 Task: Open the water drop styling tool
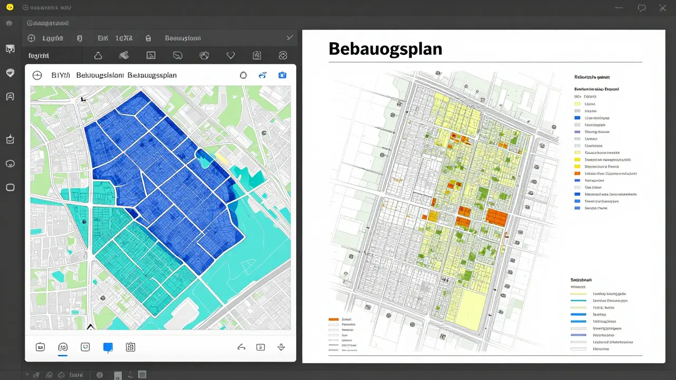[98, 55]
